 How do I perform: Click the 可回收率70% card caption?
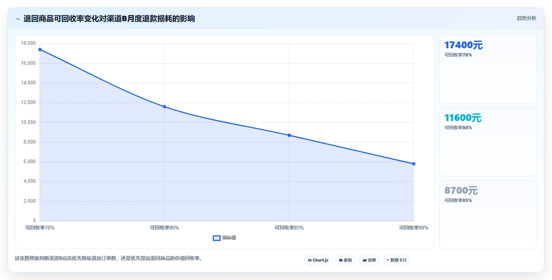(458, 55)
